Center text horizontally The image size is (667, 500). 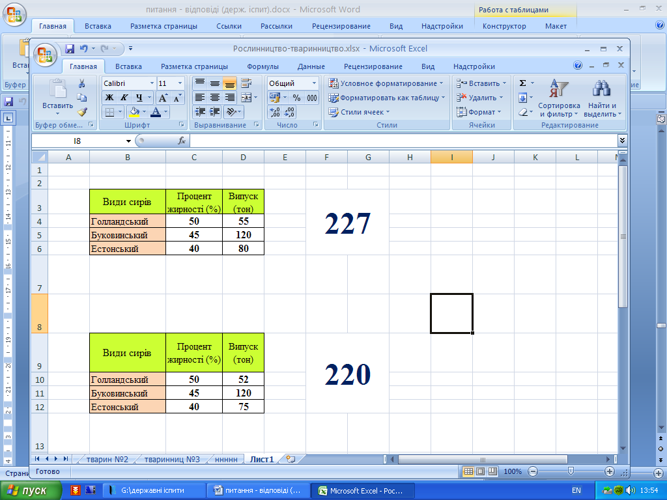pos(215,98)
